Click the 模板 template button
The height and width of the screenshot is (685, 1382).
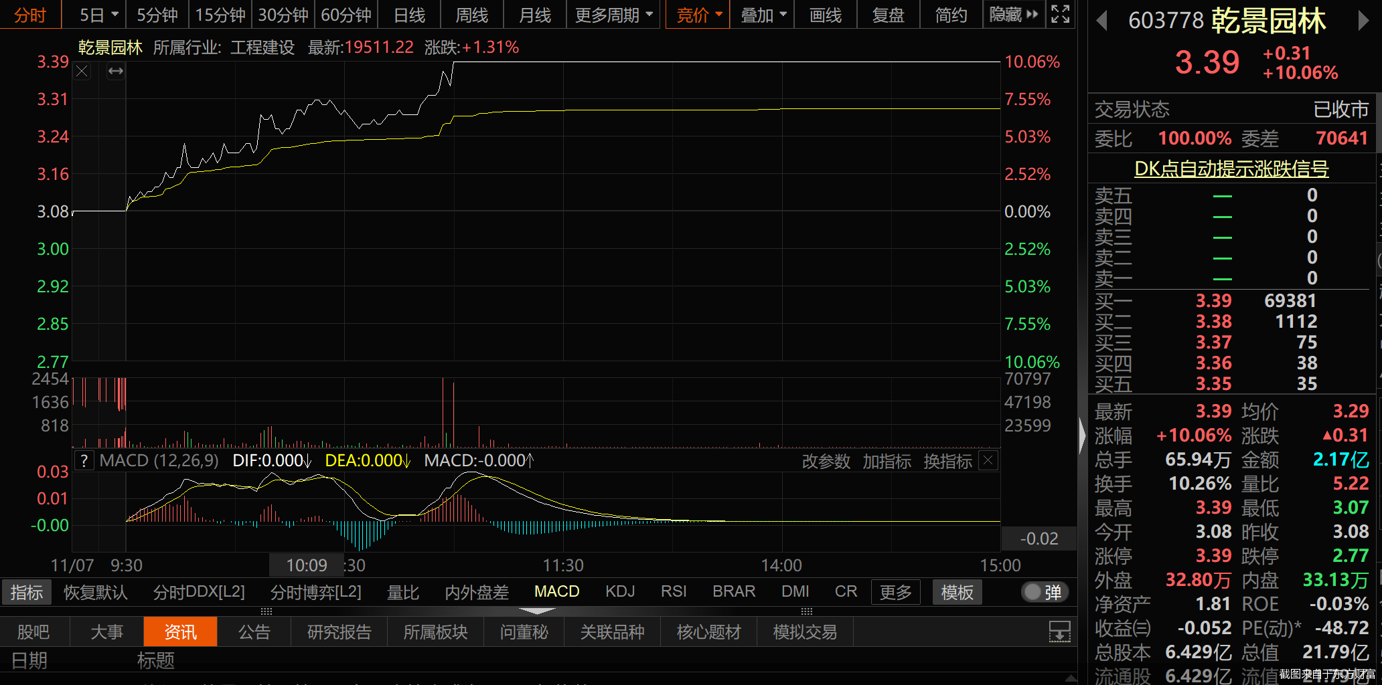click(957, 592)
